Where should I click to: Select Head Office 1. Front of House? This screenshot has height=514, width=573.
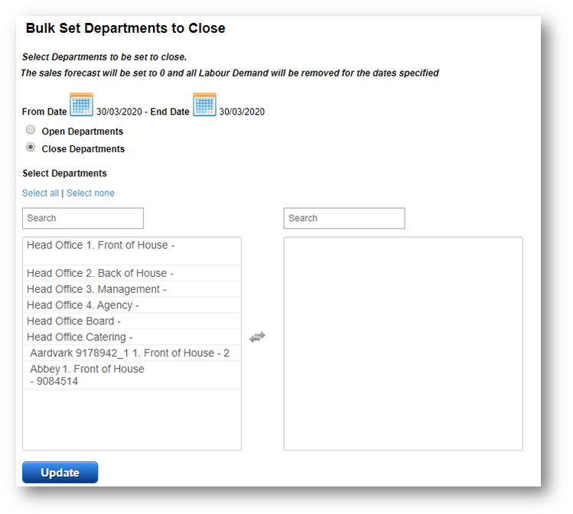tap(100, 246)
